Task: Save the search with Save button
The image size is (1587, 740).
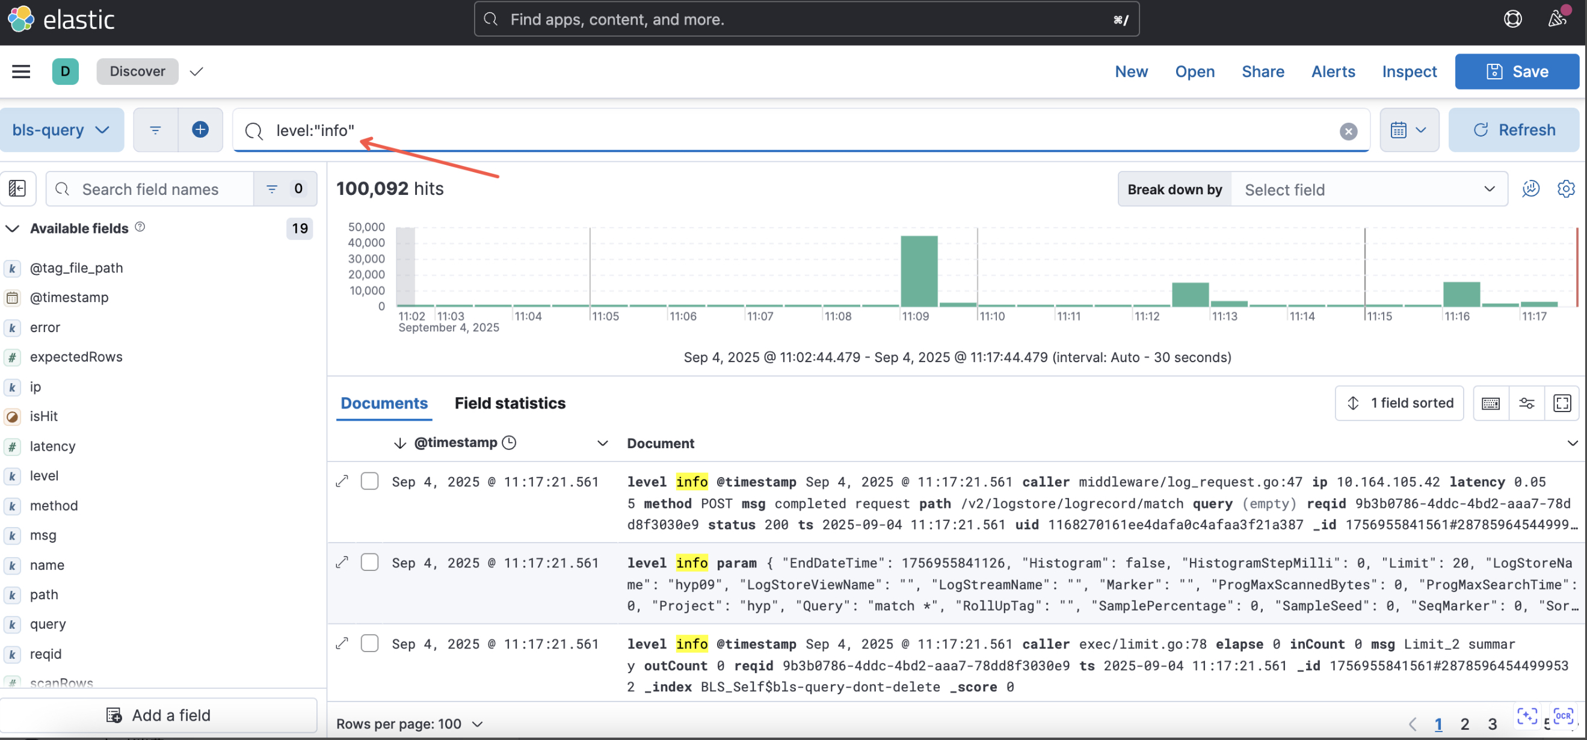Action: click(x=1517, y=72)
